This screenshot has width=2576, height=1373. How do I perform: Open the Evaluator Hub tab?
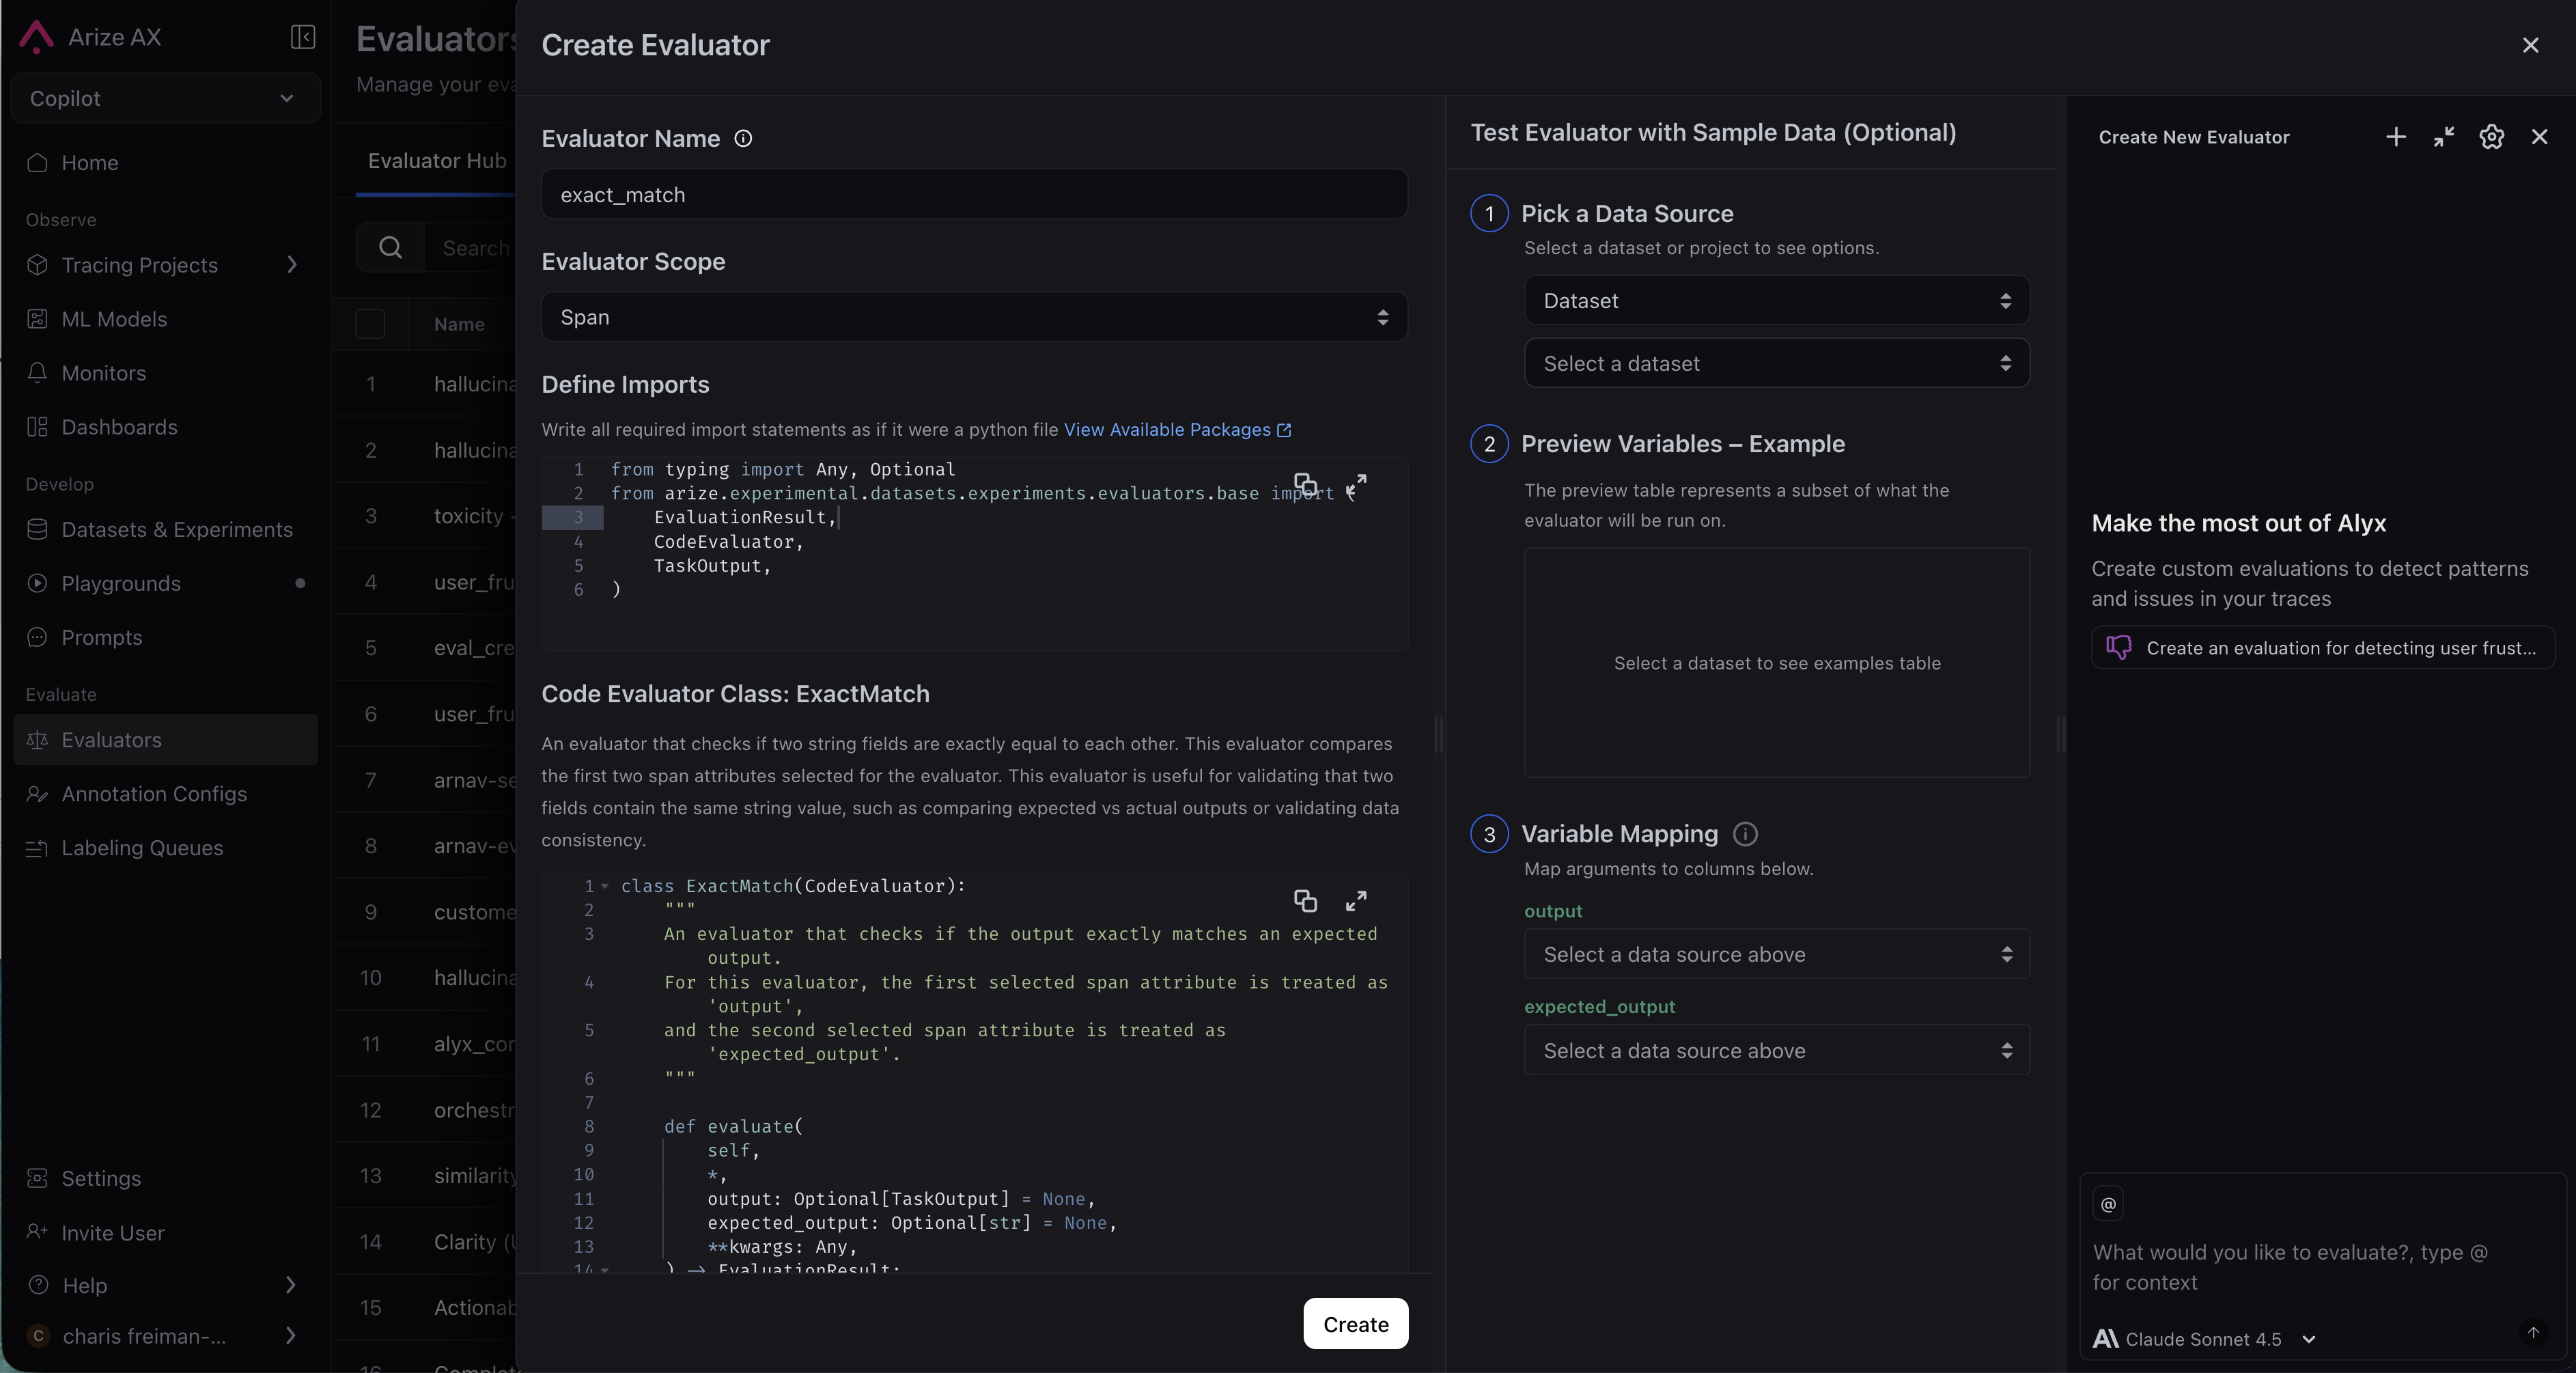click(437, 160)
